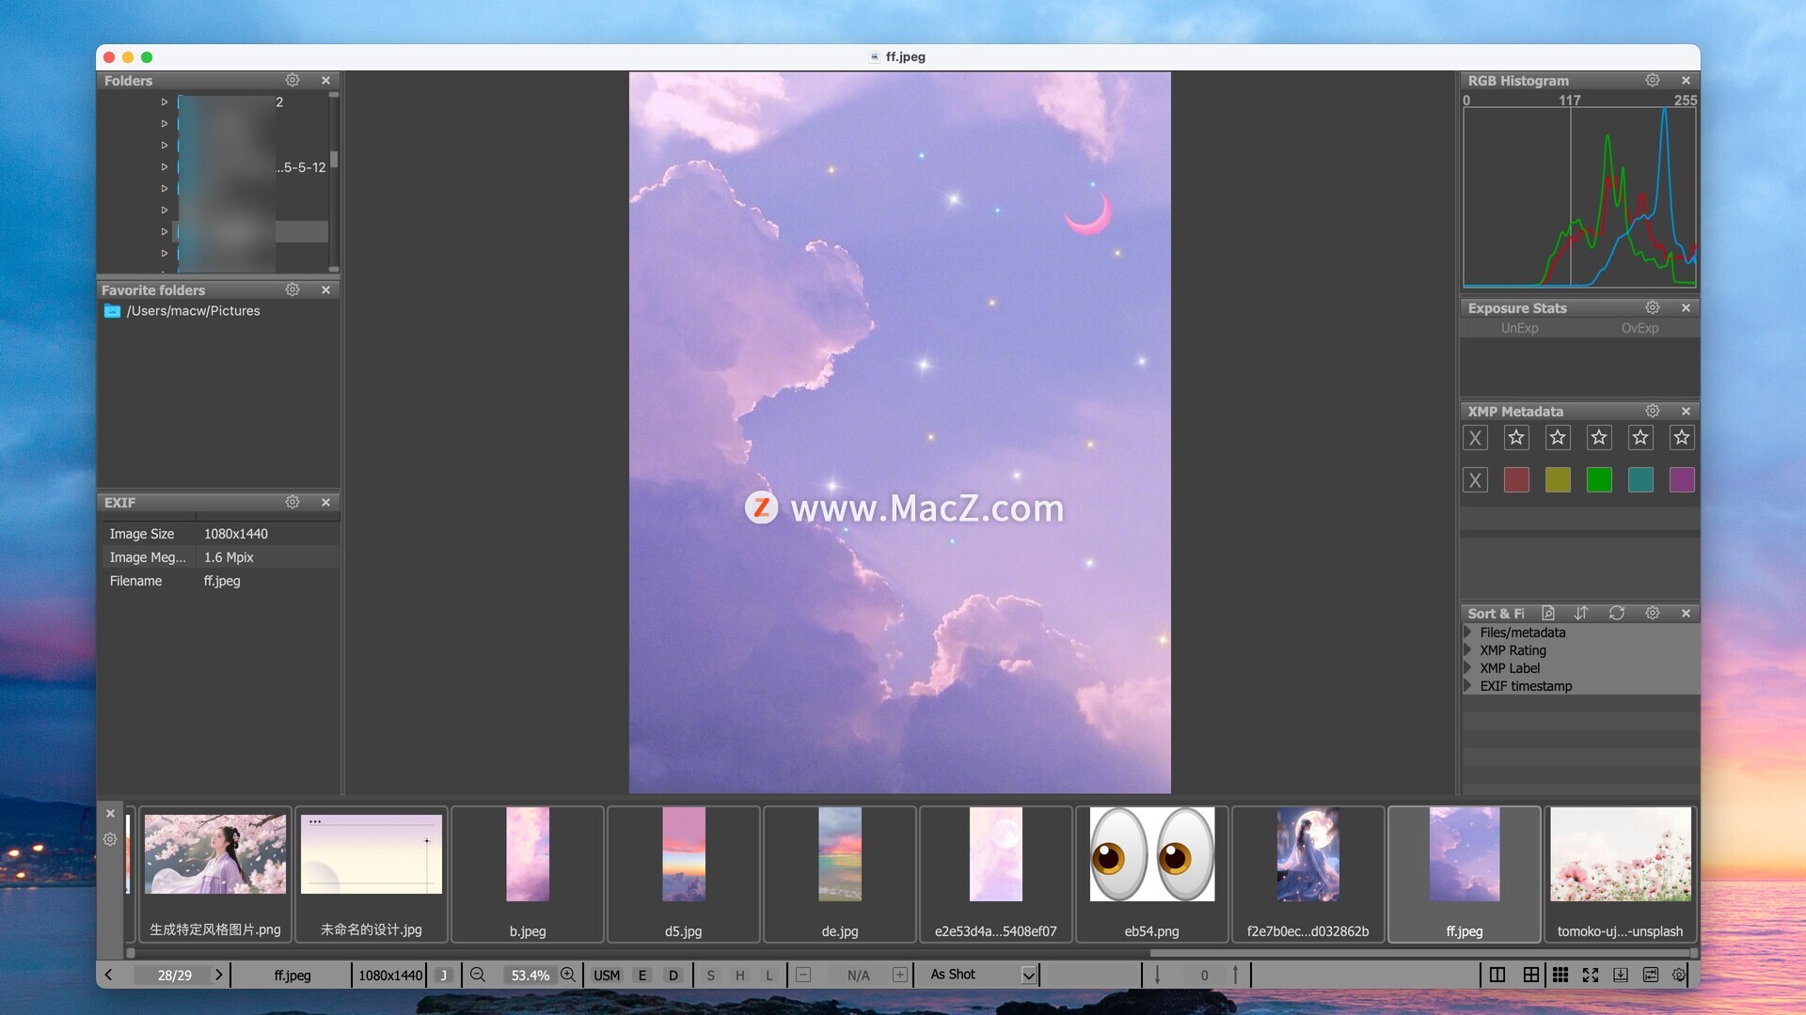
Task: Click the Image Size value 1080x1440
Action: (x=236, y=534)
